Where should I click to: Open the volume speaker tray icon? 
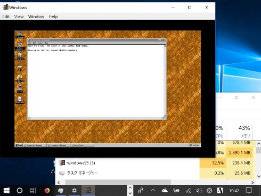[199, 191]
